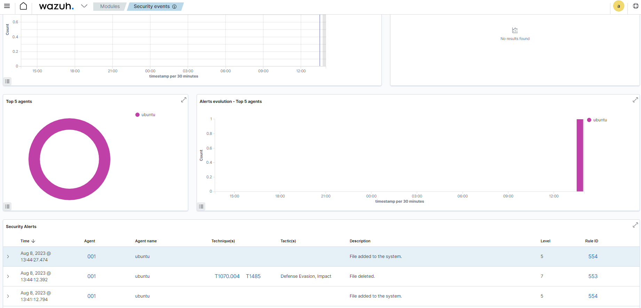The height and width of the screenshot is (308, 641).
Task: Toggle legend of the top timestamp chart
Action: [x=7, y=81]
